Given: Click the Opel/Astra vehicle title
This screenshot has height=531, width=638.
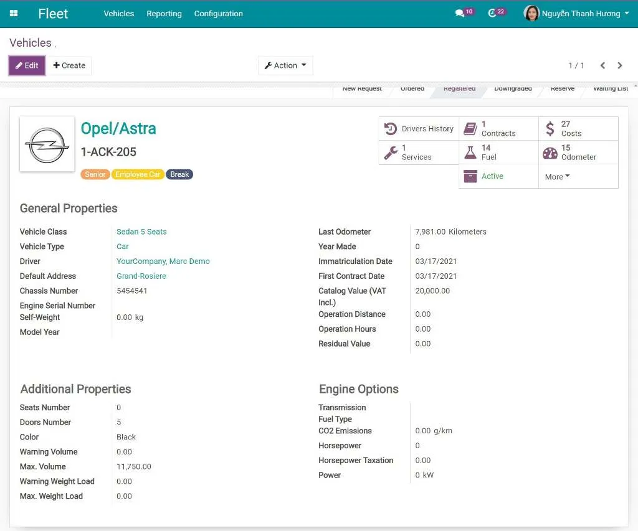Looking at the screenshot, I should click(118, 128).
